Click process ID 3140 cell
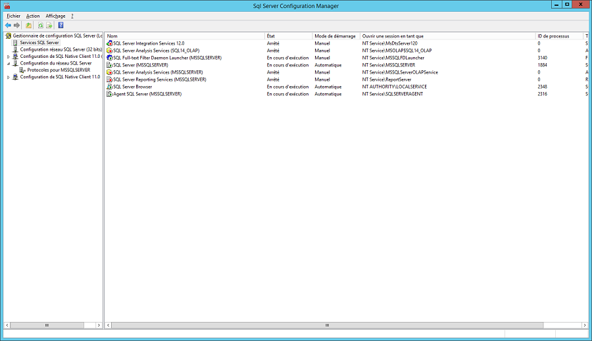The width and height of the screenshot is (592, 341). click(x=542, y=58)
